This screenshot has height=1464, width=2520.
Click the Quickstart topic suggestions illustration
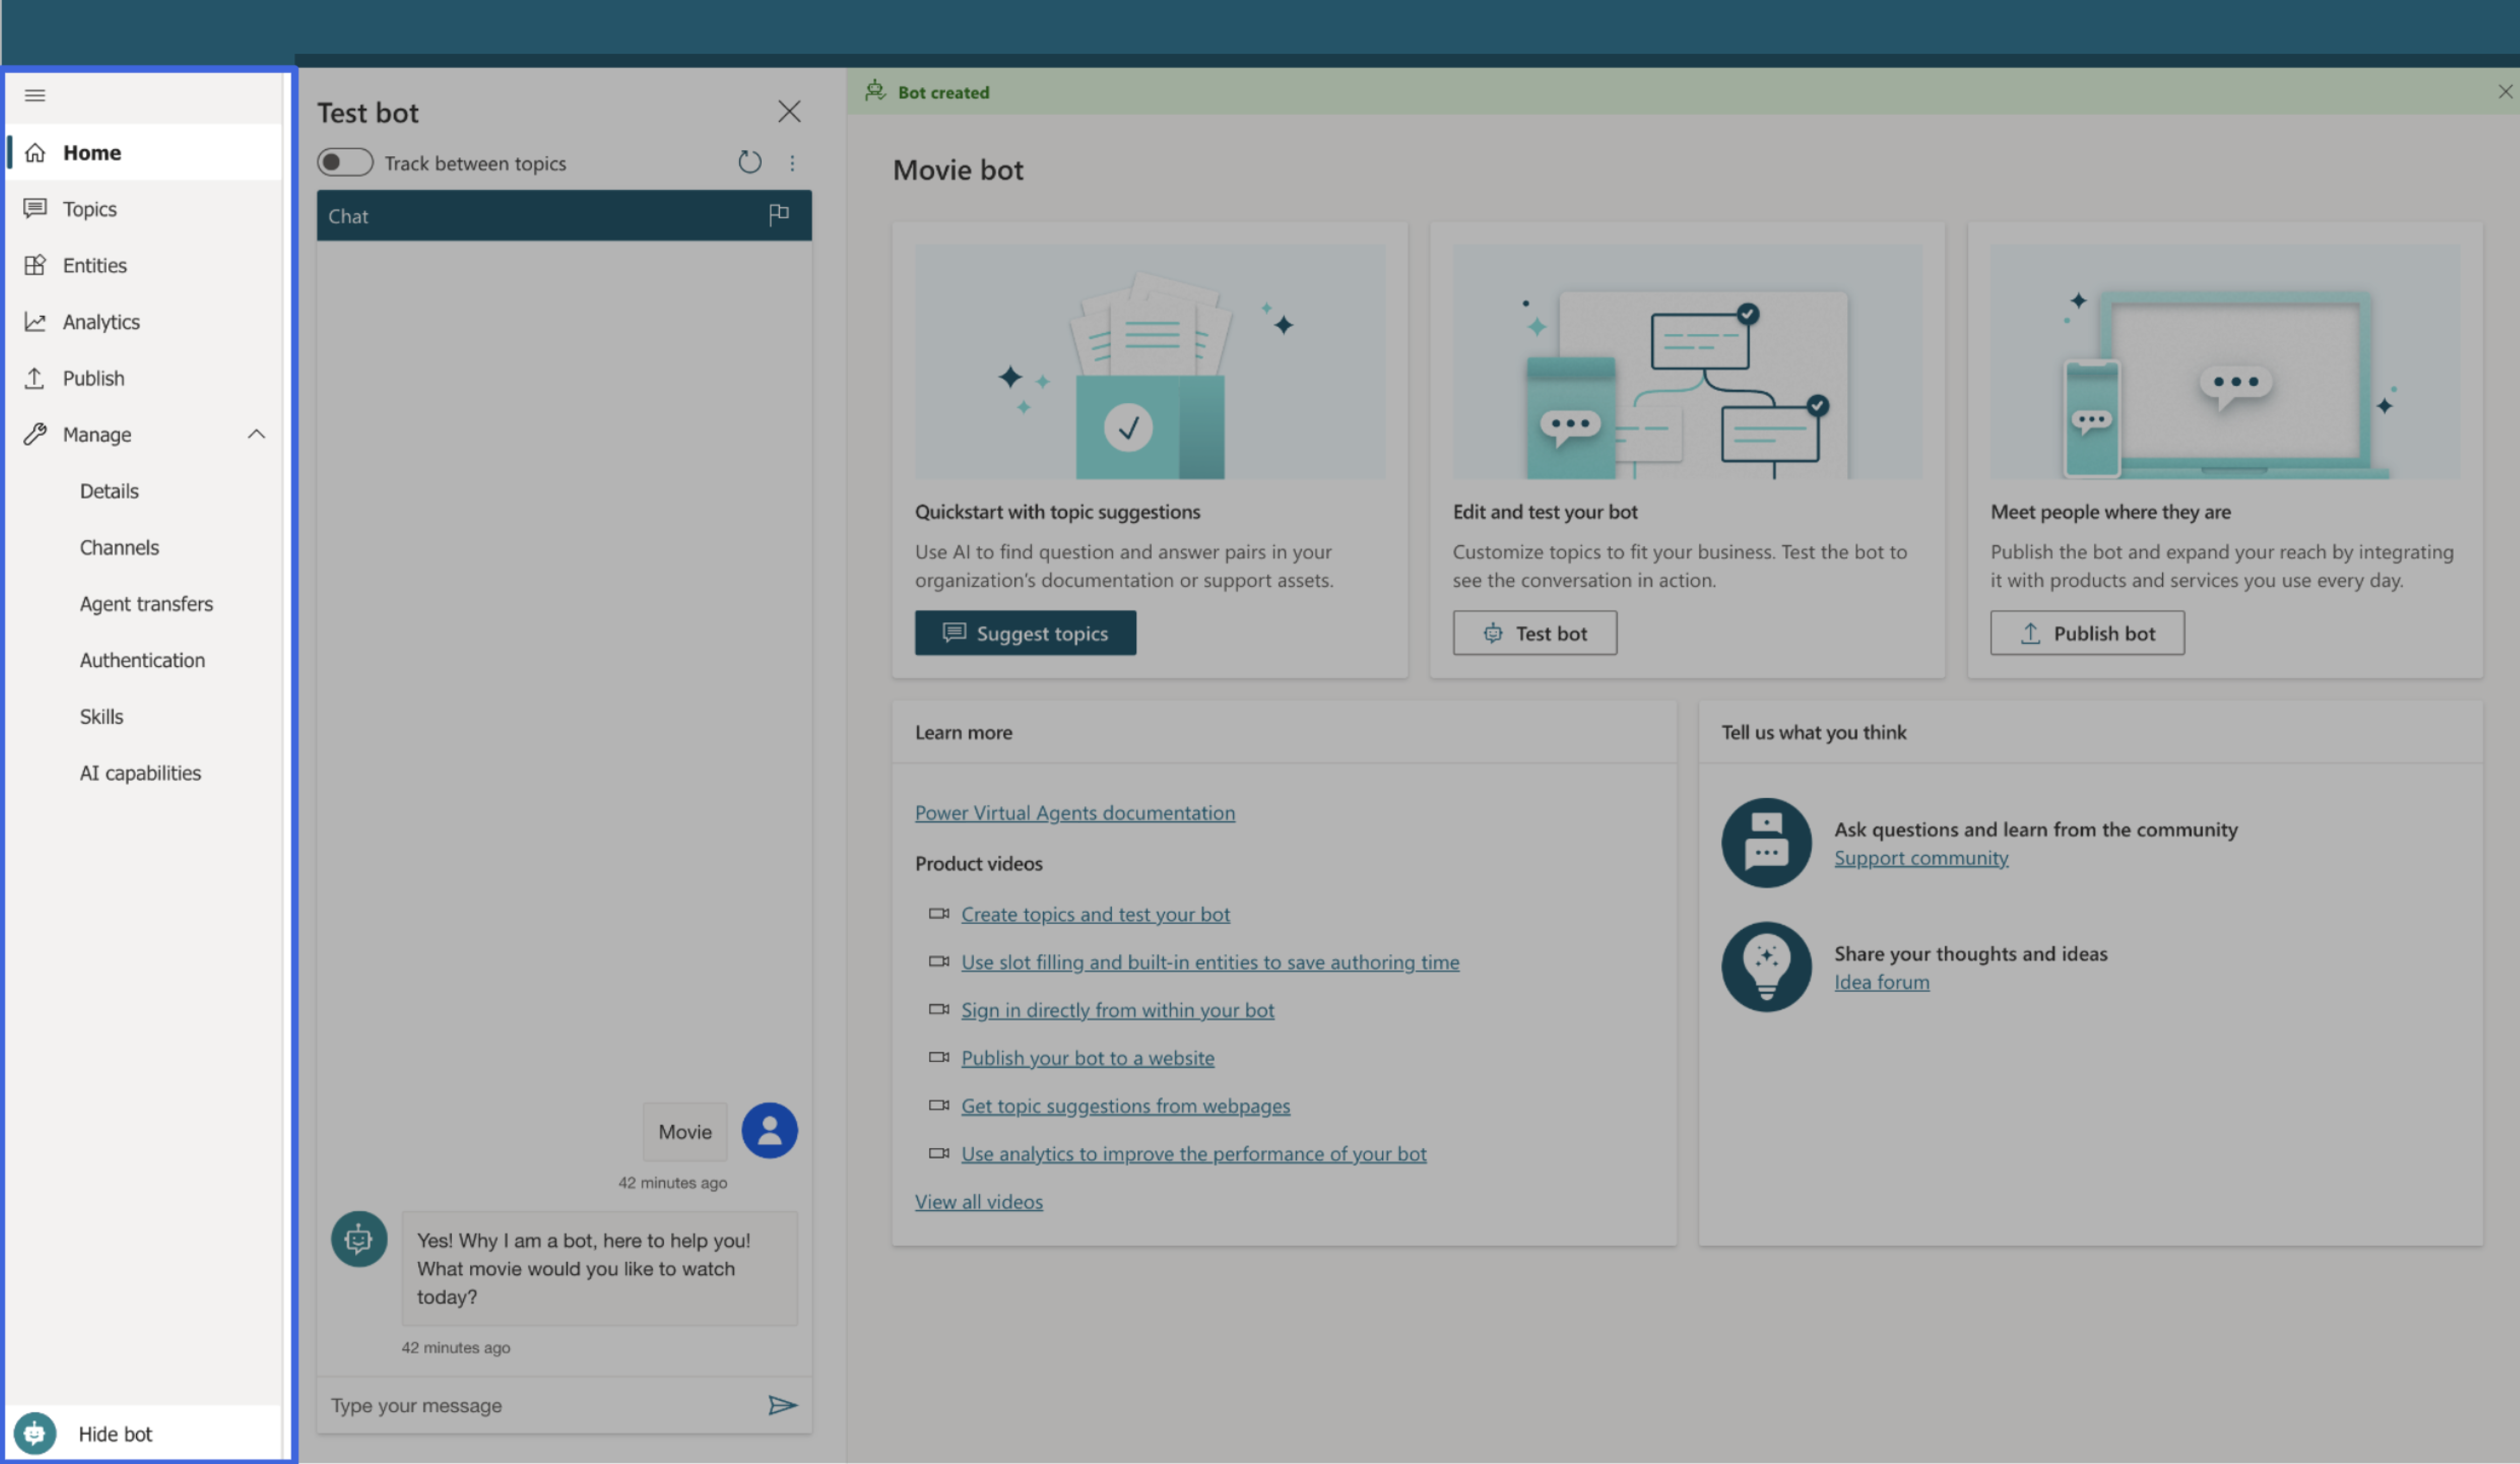(1150, 362)
